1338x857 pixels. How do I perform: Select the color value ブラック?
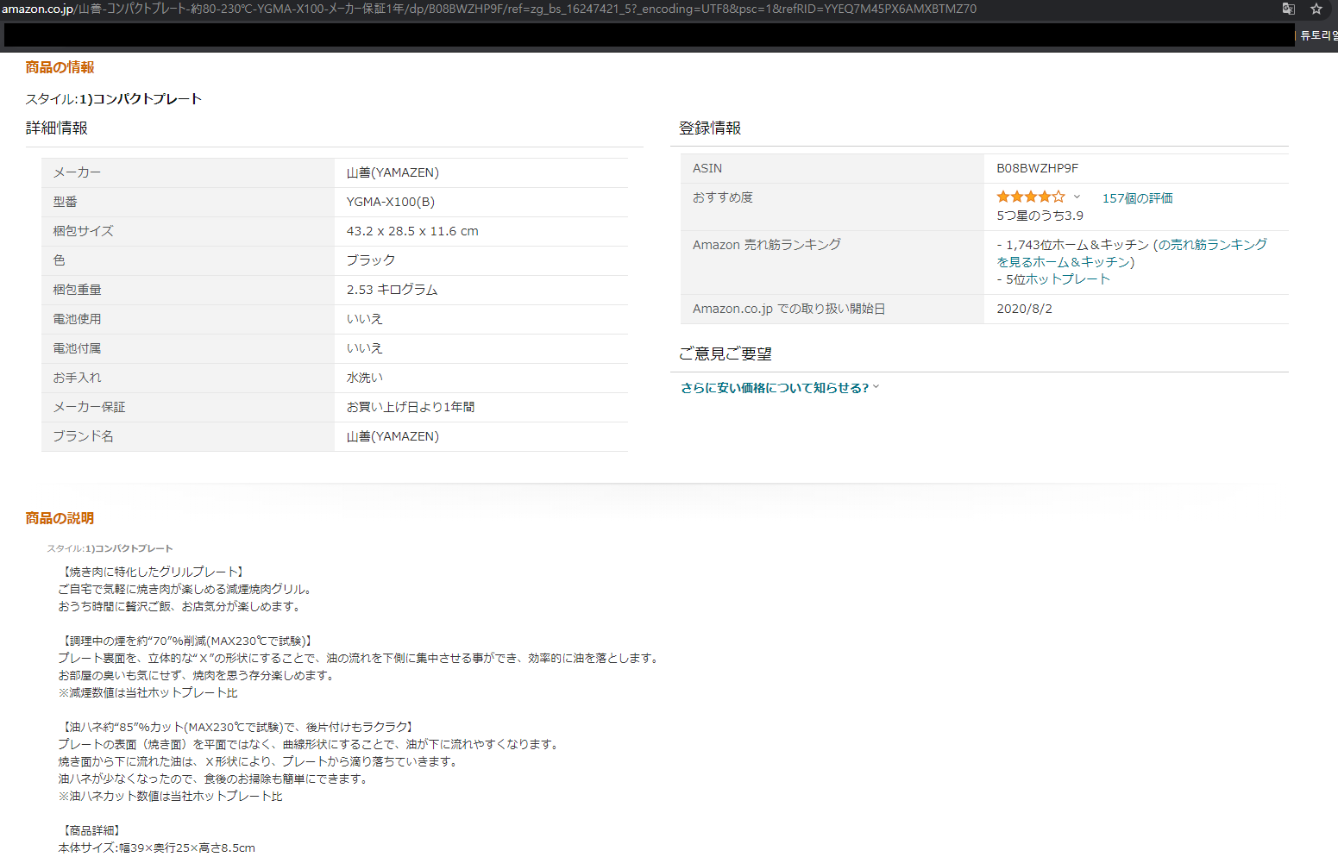click(x=371, y=260)
